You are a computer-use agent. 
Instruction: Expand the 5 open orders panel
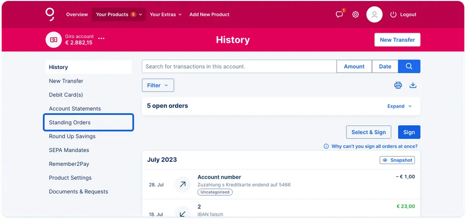pyautogui.click(x=400, y=106)
